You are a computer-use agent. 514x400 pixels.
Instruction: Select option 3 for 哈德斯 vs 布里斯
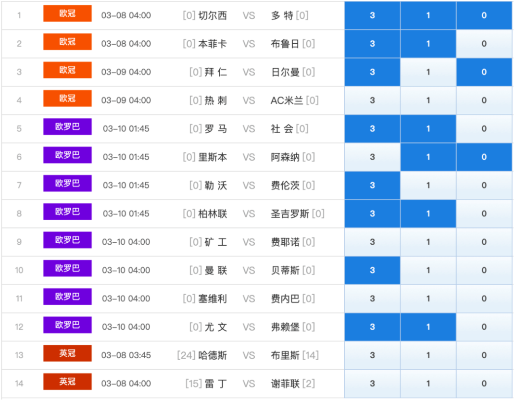click(372, 355)
